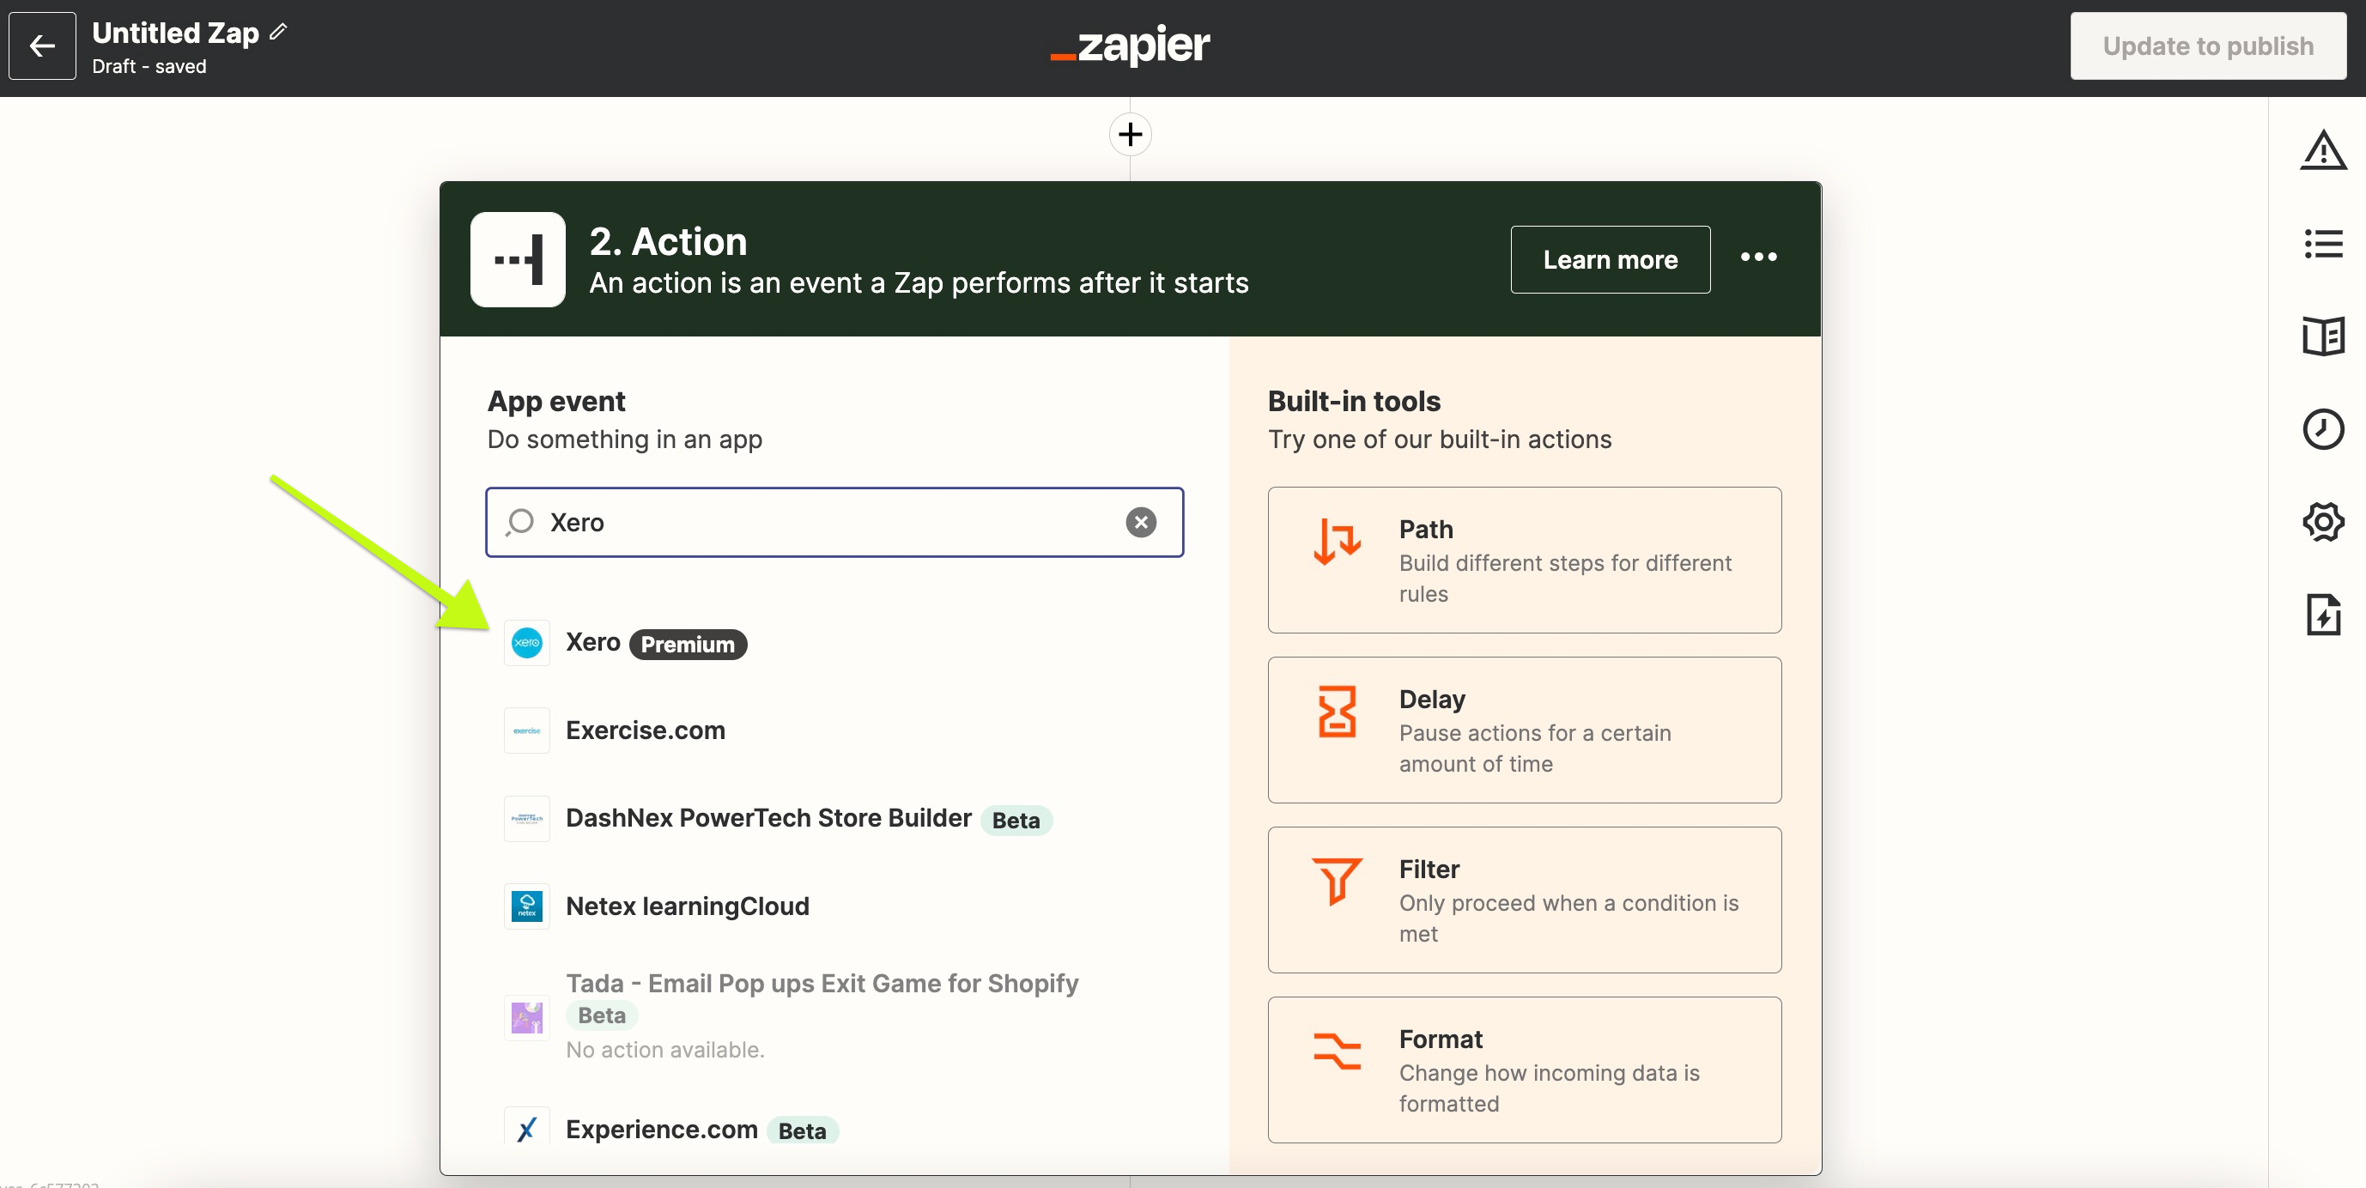Click the Beta badge beside Experience.com
The width and height of the screenshot is (2366, 1188).
(802, 1131)
